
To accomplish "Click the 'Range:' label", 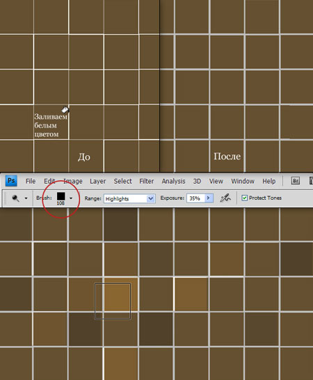I will [93, 198].
